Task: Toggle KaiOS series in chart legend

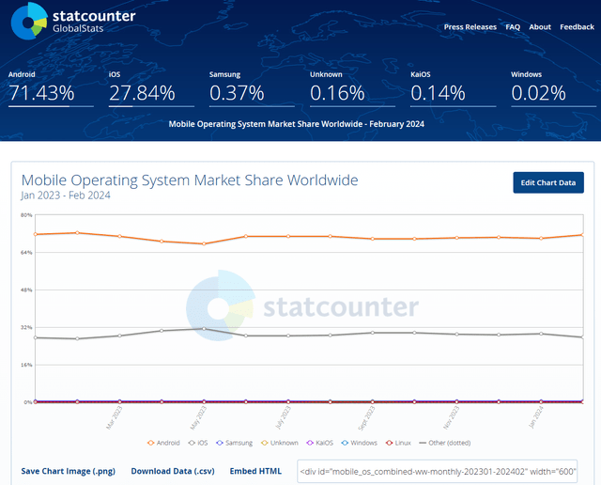Action: 320,443
